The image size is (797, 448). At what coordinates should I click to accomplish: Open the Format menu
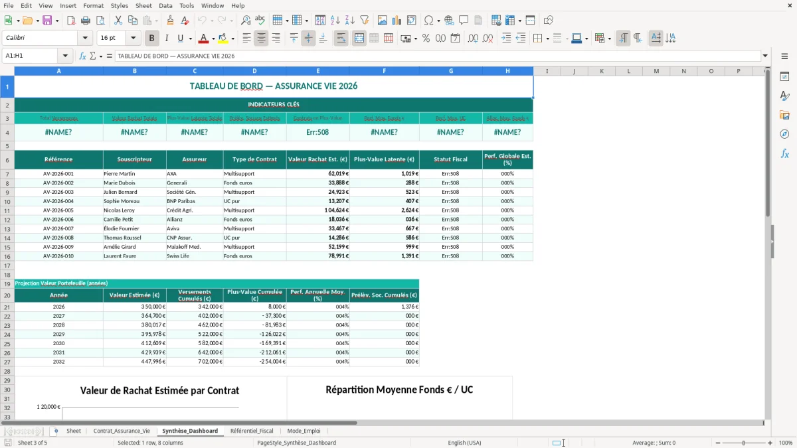point(93,5)
